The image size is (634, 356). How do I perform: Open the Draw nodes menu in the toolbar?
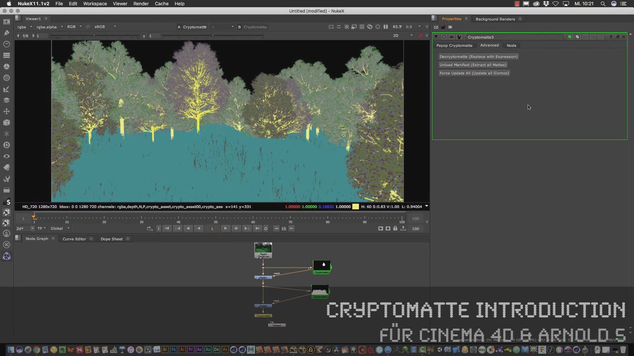[x=7, y=33]
